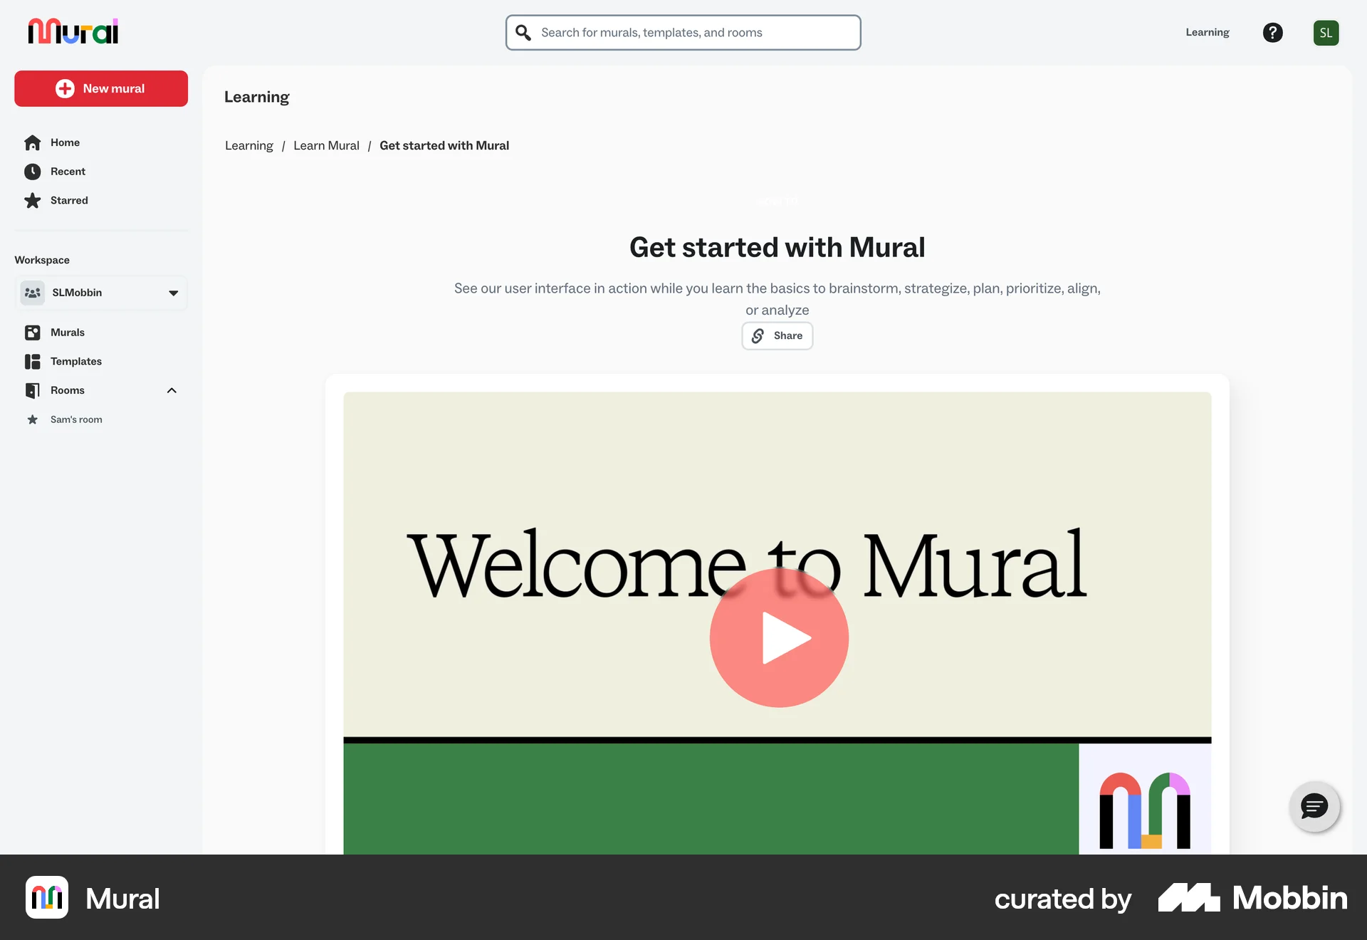Open the chat support bubble

[1314, 807]
